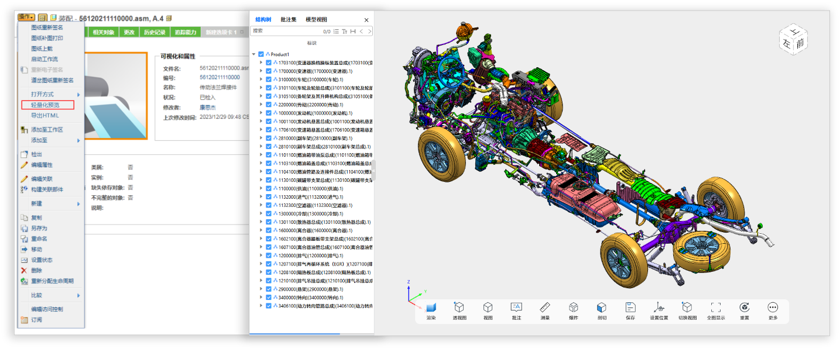
Task: Select the 剖切 section cut tool
Action: [x=601, y=308]
